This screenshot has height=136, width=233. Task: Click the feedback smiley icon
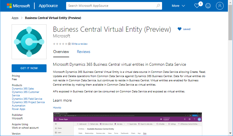tap(208, 6)
